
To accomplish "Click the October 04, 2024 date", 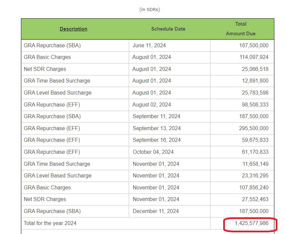I will pyautogui.click(x=153, y=152).
